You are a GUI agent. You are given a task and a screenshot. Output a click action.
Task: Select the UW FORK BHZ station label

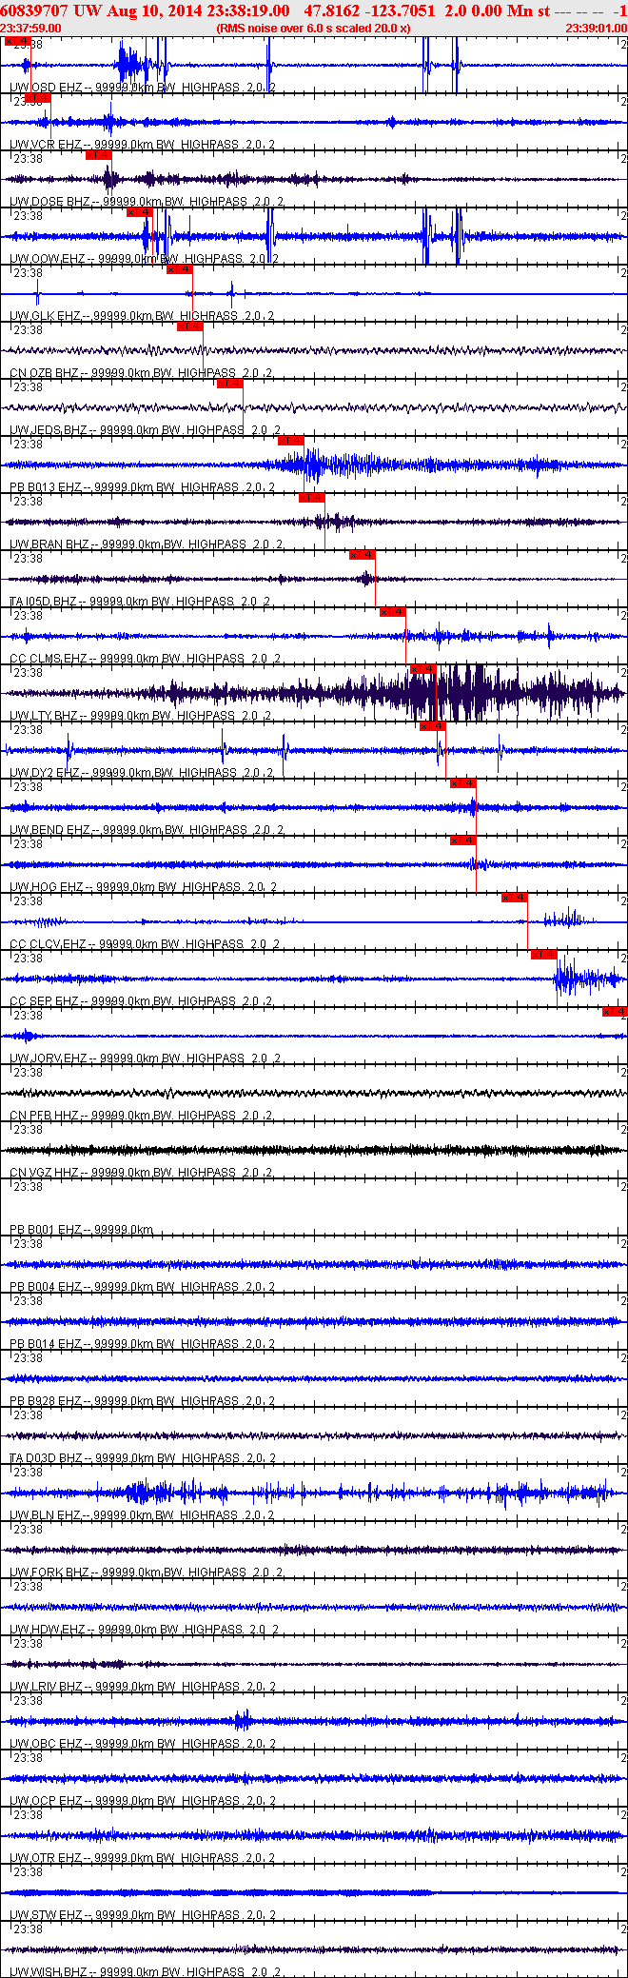click(49, 1573)
